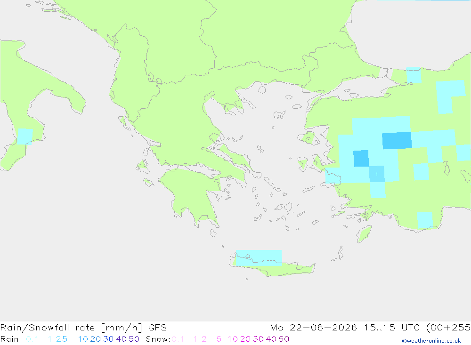
Task: Click the snow legend value 50
Action: [x=284, y=339]
